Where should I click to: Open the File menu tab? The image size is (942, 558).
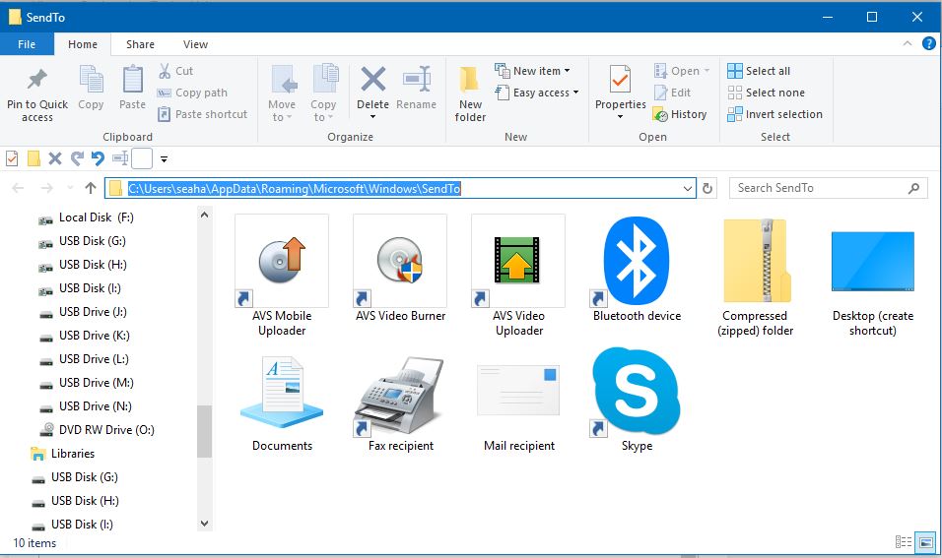pyautogui.click(x=27, y=44)
